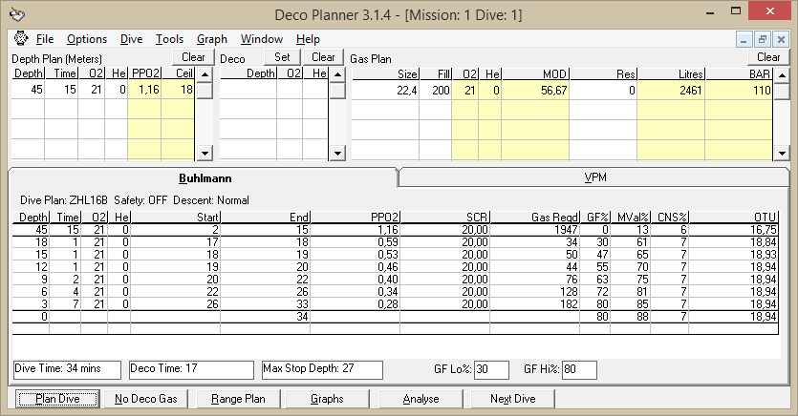Click Depth Plan scrollbar up arrow
Screen dimensions: 798x416
click(x=205, y=74)
